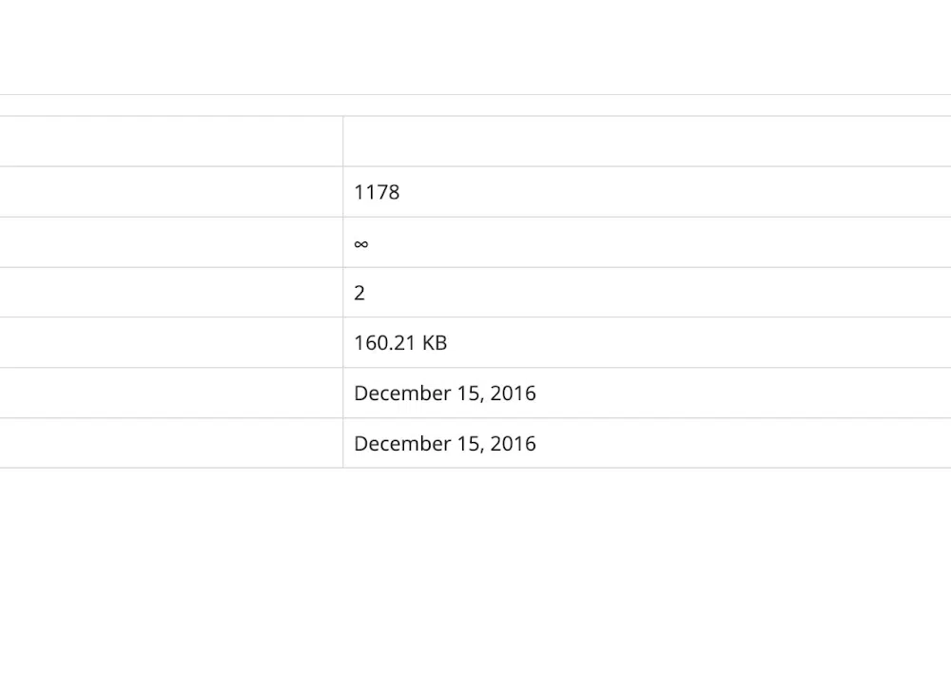Click the empty label cell beside the bottom date
Image resolution: width=951 pixels, height=692 pixels.
tap(171, 444)
